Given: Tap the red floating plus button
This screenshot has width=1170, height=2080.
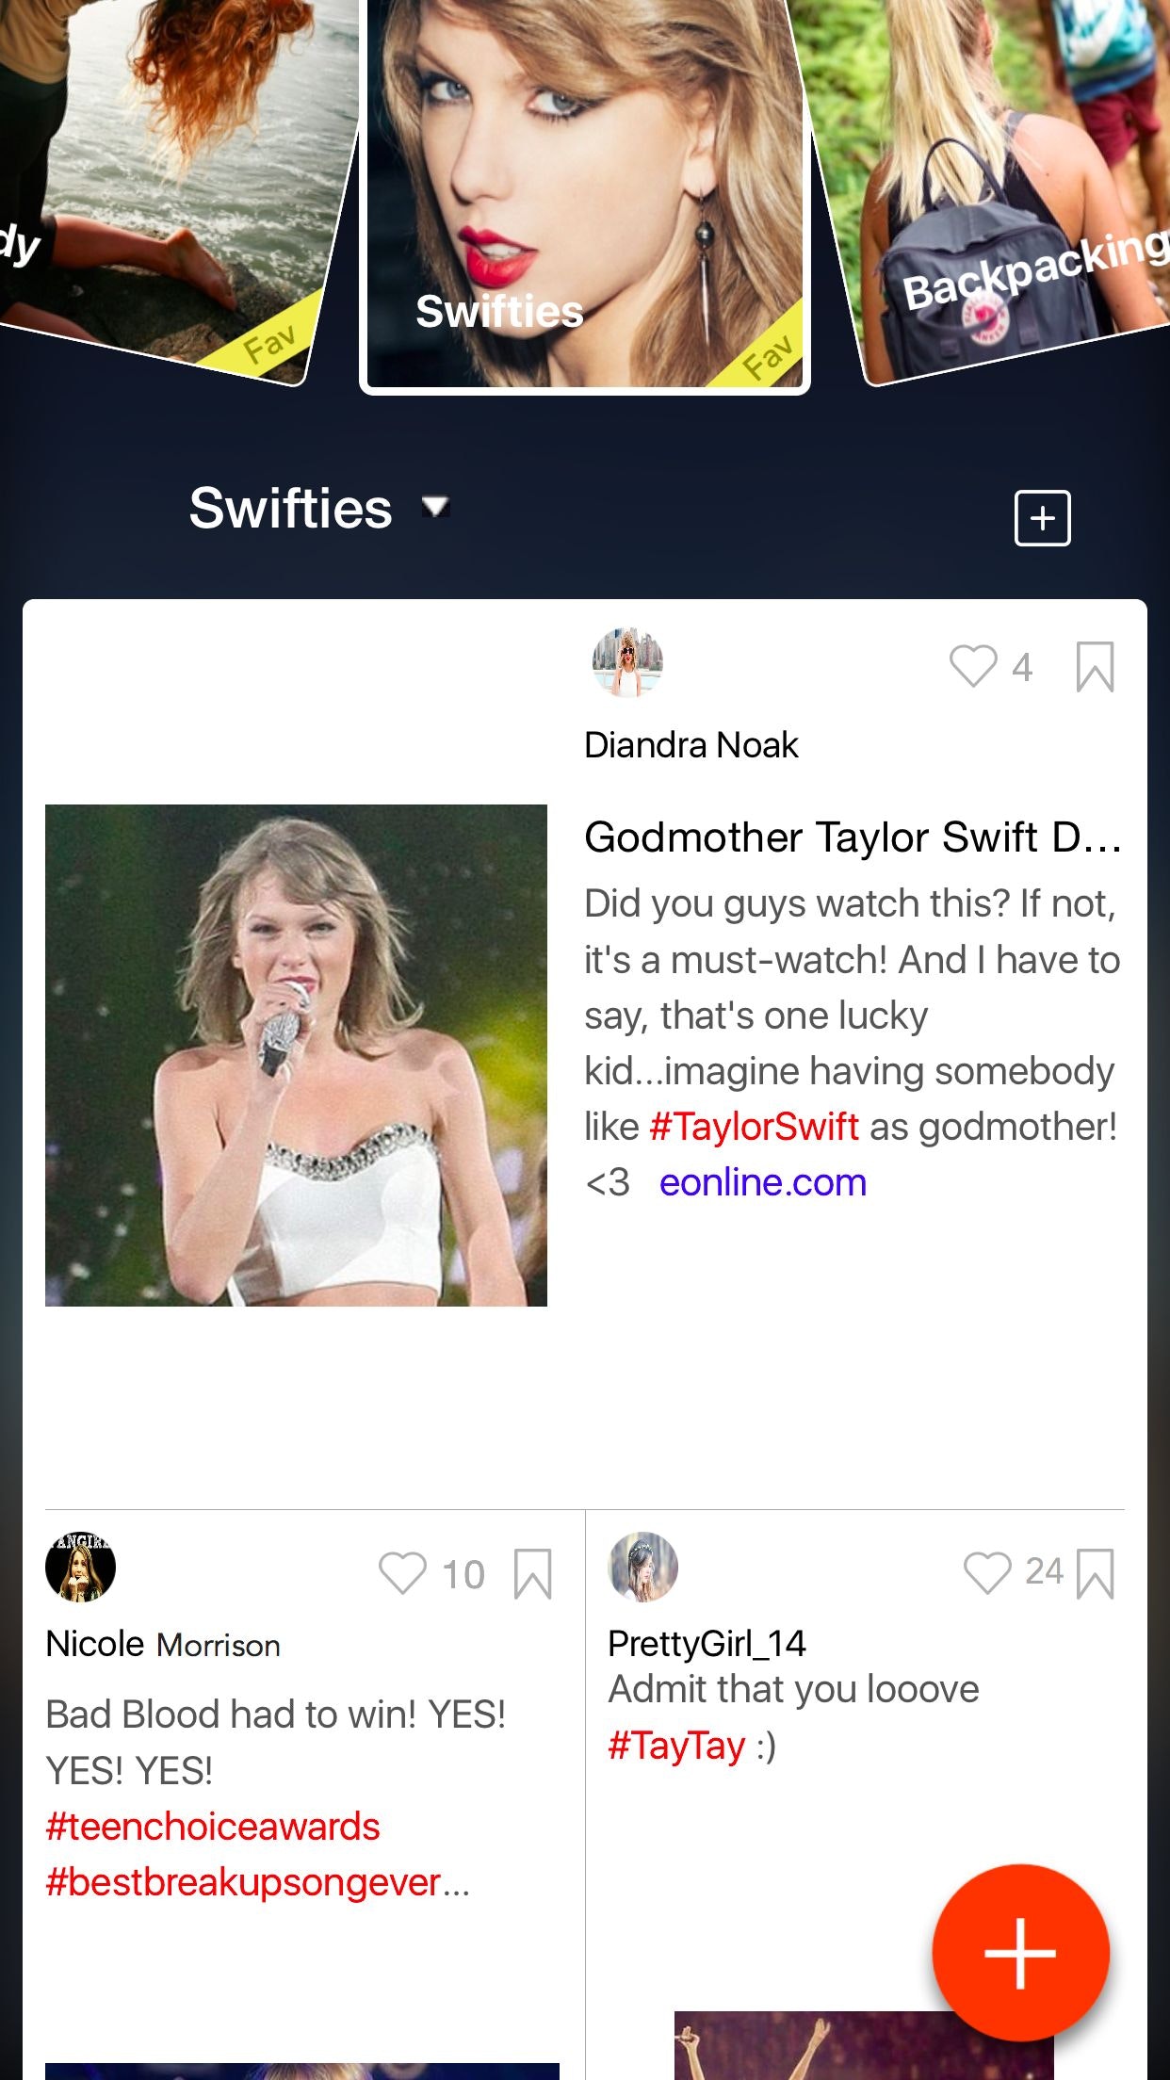Looking at the screenshot, I should [1020, 1952].
